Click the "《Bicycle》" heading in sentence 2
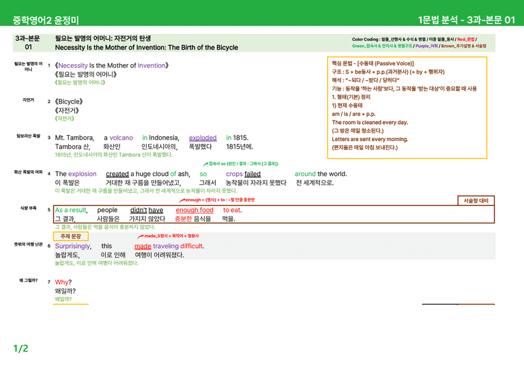The width and height of the screenshot is (524, 370). (x=69, y=102)
